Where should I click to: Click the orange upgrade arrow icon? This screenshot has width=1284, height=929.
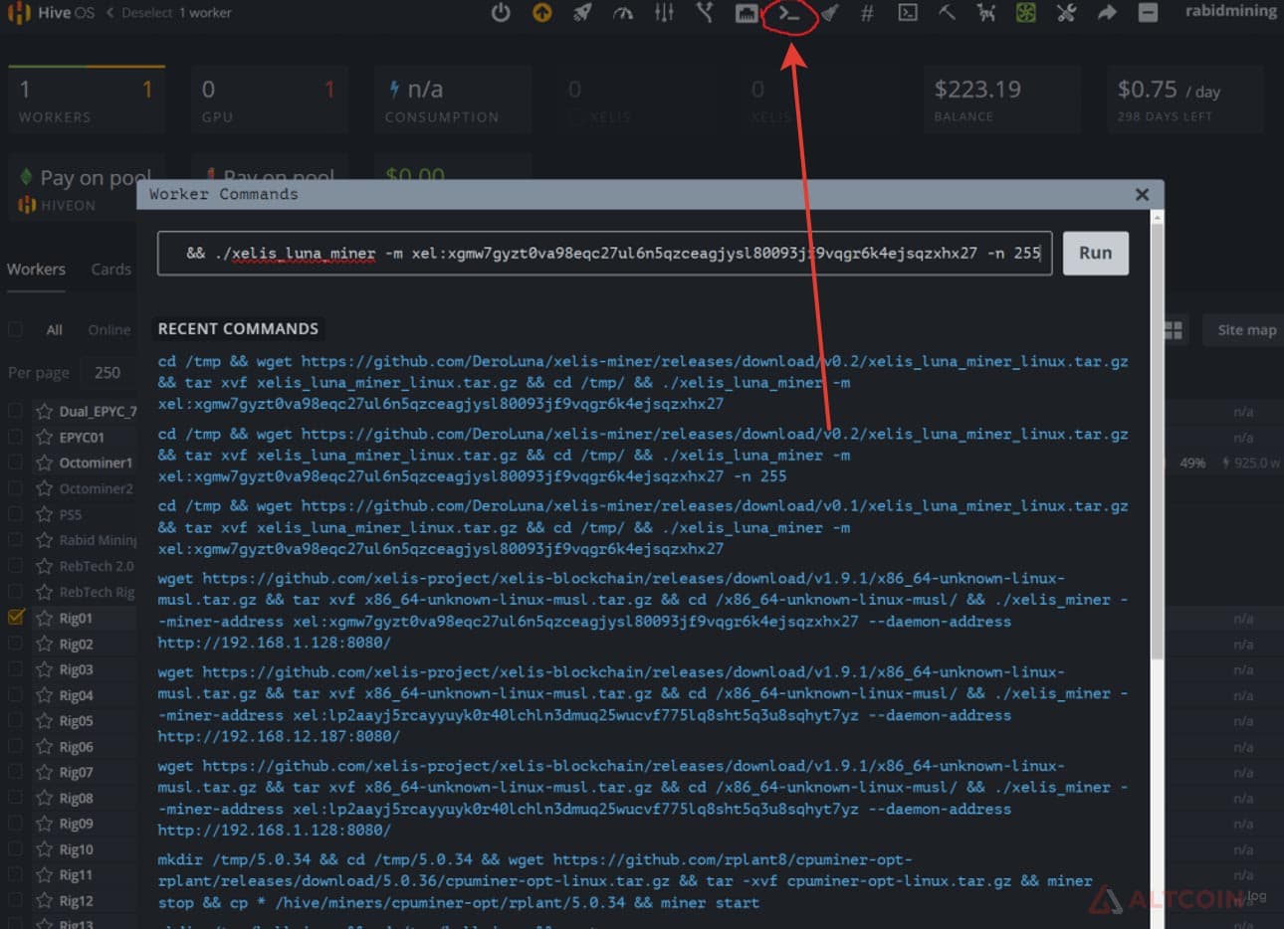click(541, 13)
